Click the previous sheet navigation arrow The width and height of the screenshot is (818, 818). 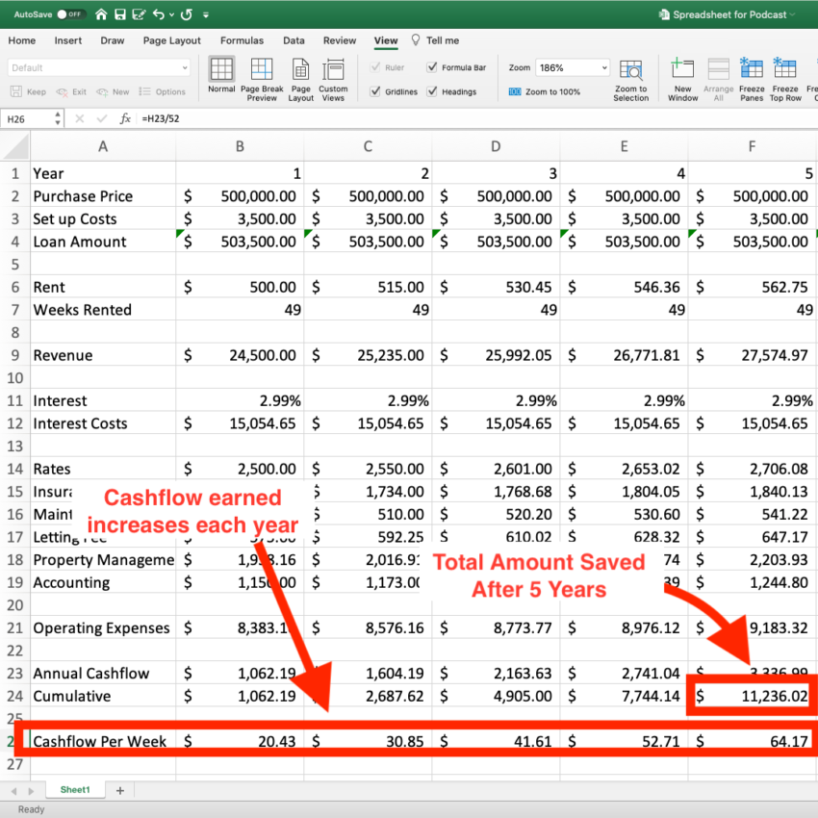click(x=14, y=791)
